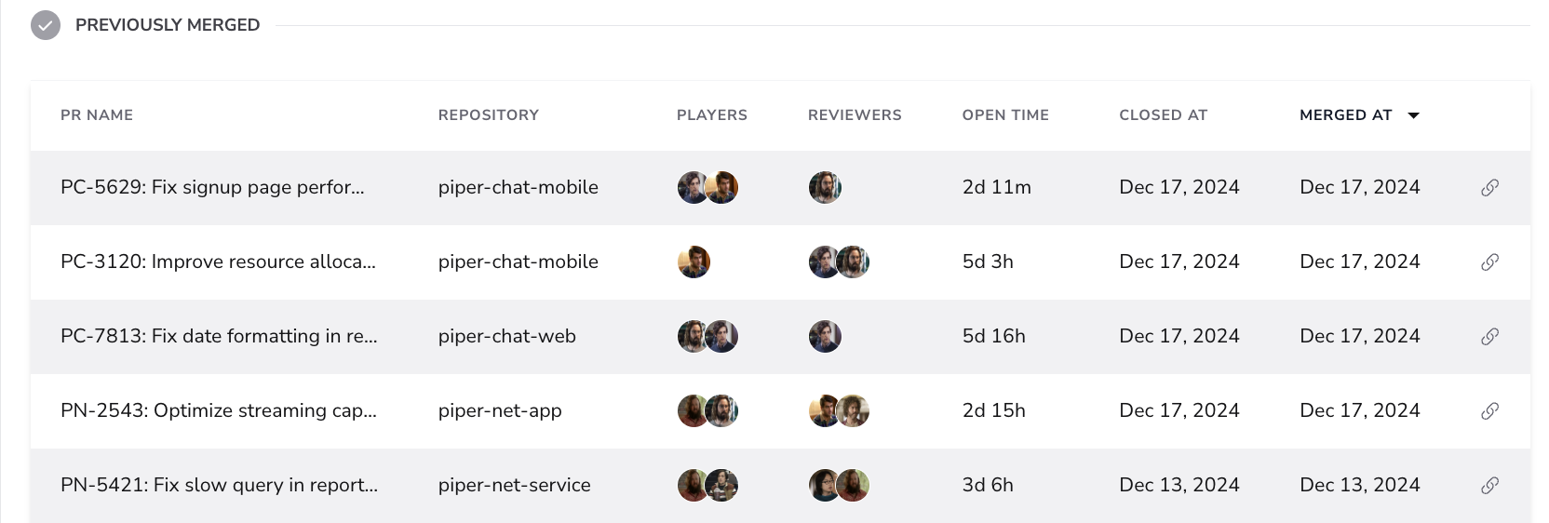1549x523 pixels.
Task: Click reviewer avatar in PC-5629 row
Action: 825,187
